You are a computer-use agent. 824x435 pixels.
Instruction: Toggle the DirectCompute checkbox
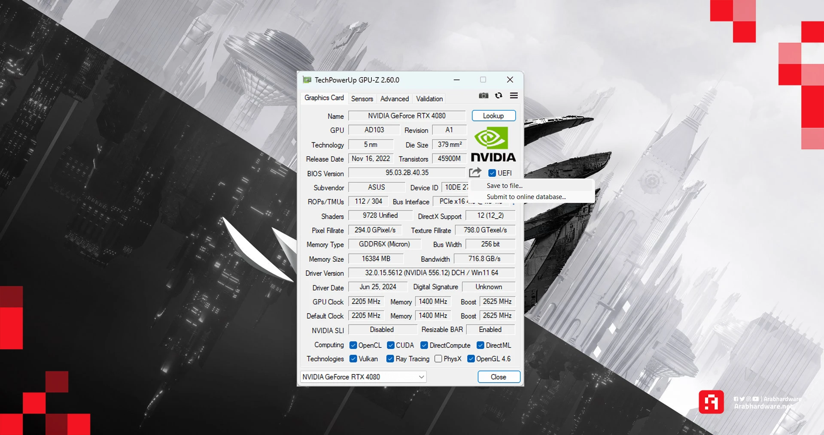(424, 345)
